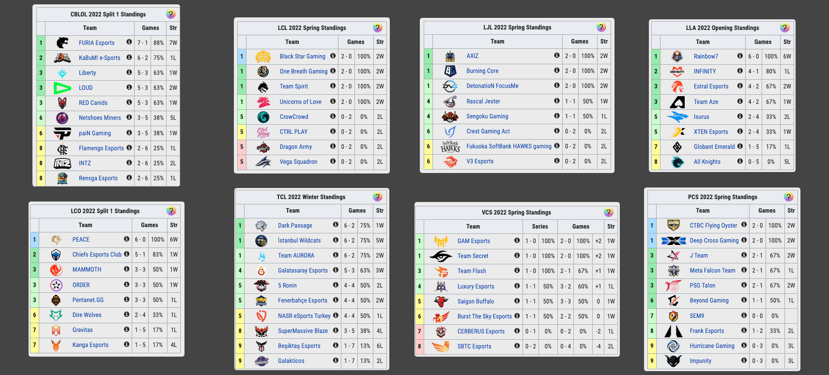
Task: Click the SuperMassive Blaze logo
Action: [261, 331]
